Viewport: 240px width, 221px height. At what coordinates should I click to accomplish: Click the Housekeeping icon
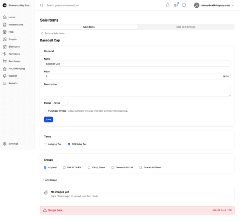5,68
